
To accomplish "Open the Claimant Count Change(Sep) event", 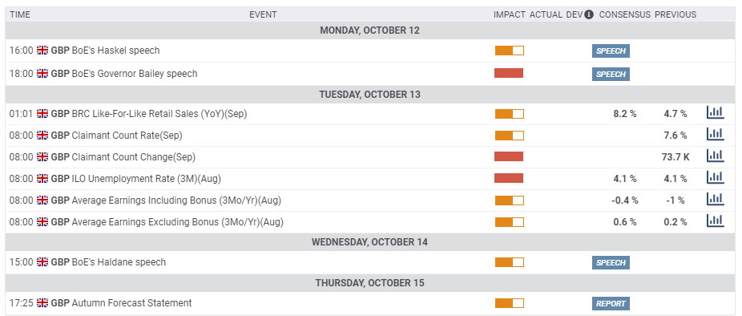I will (134, 157).
